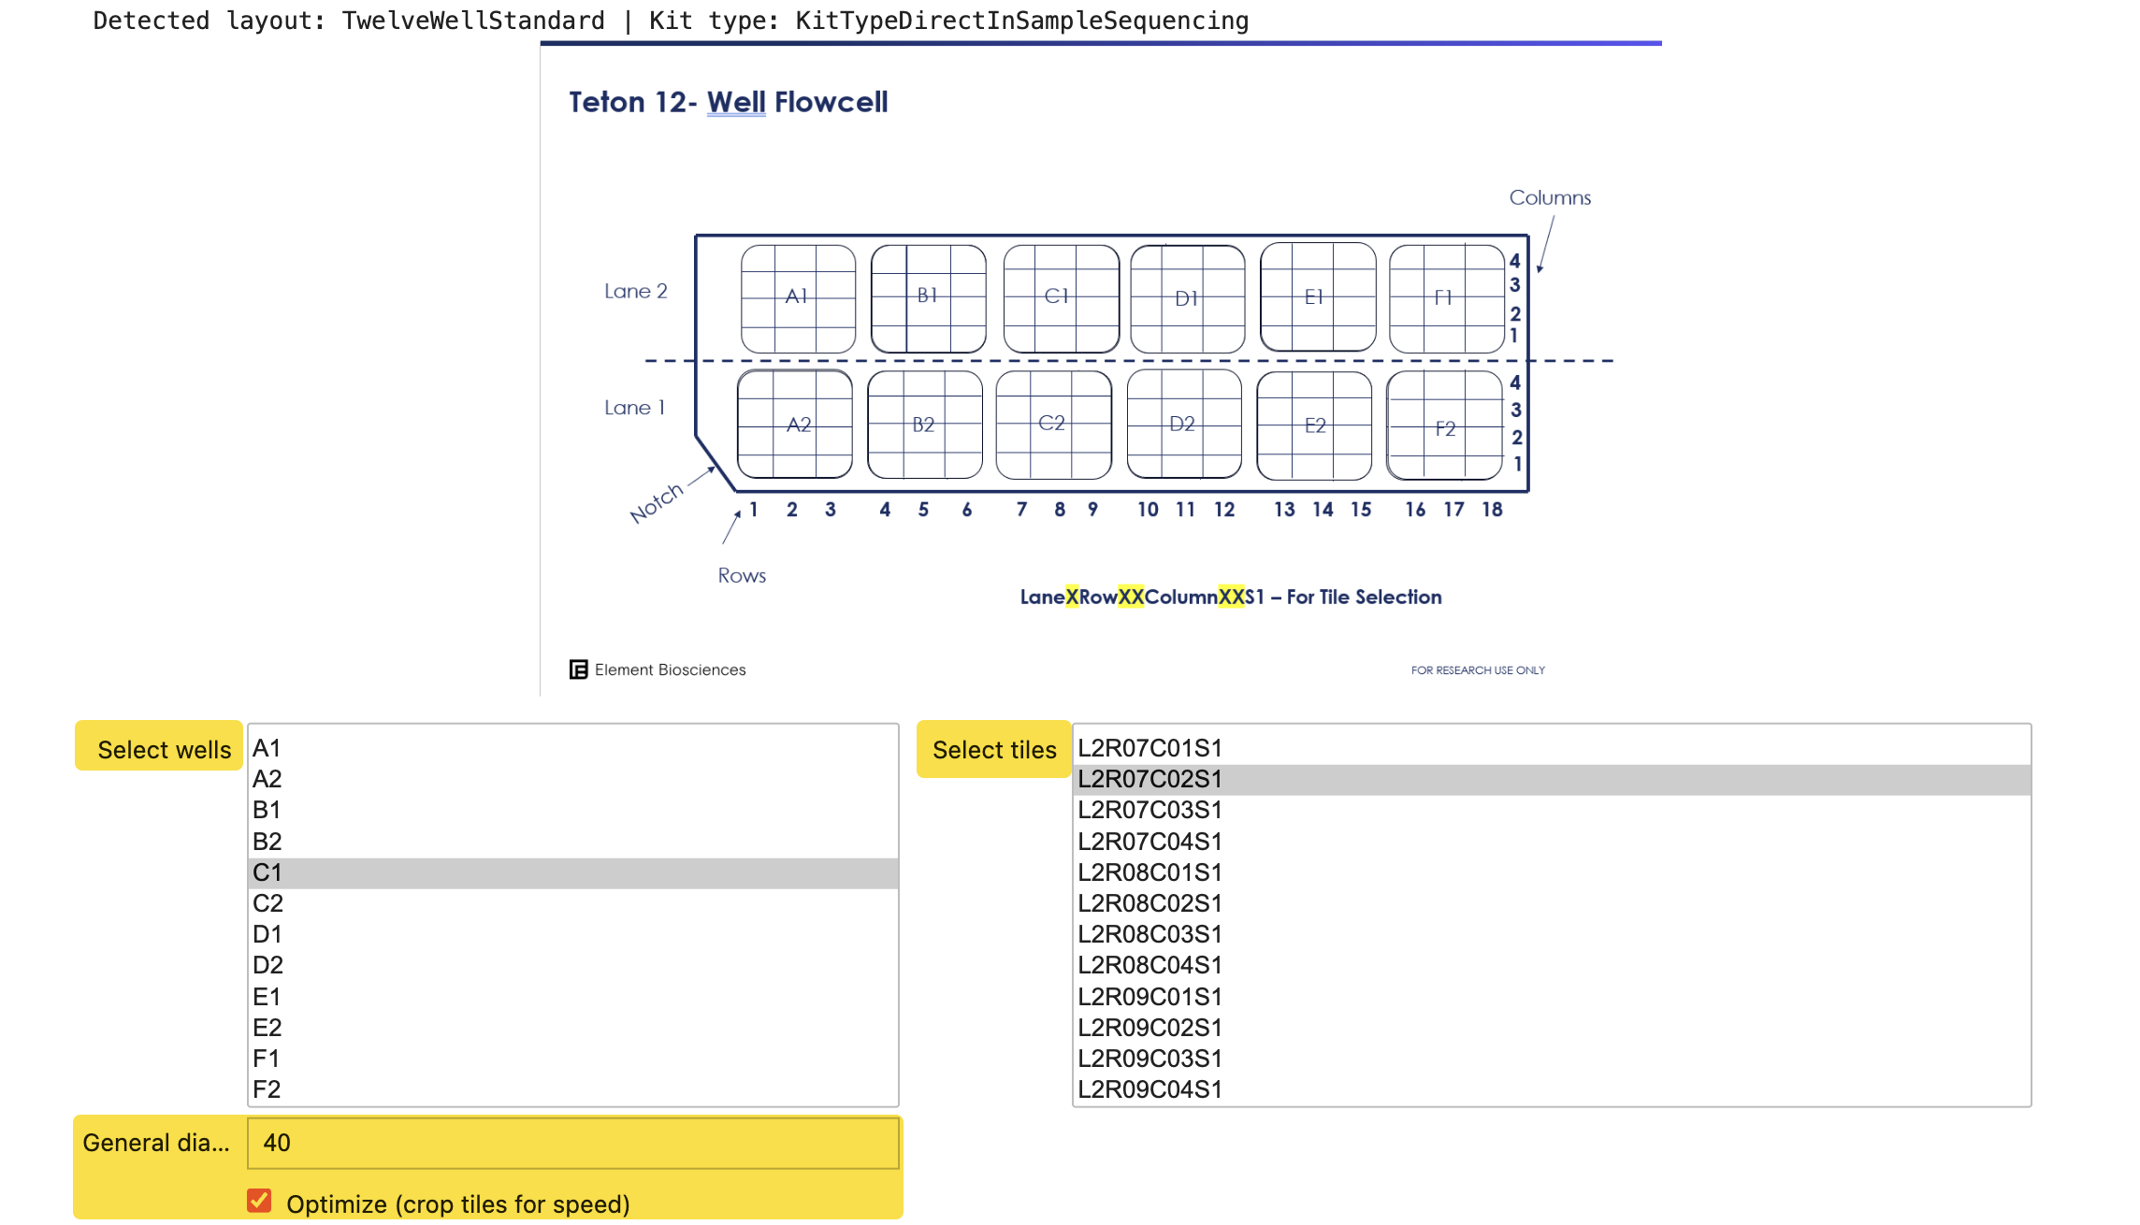Viewport: 2140px width, 1225px height.
Task: Click well A2 in flowcell diagram
Action: click(795, 425)
